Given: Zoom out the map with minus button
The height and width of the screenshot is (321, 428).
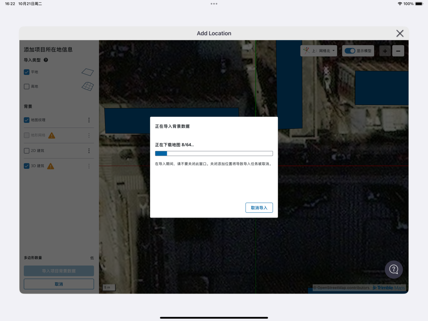Looking at the screenshot, I should click(398, 51).
